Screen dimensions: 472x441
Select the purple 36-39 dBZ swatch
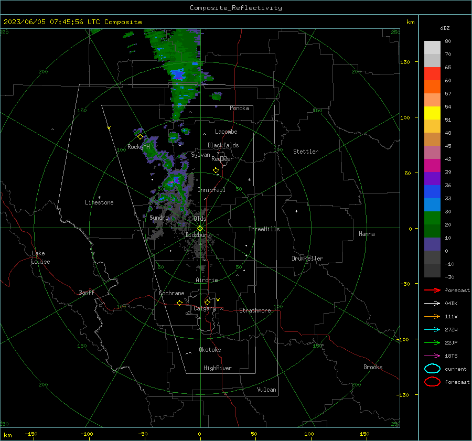[432, 178]
